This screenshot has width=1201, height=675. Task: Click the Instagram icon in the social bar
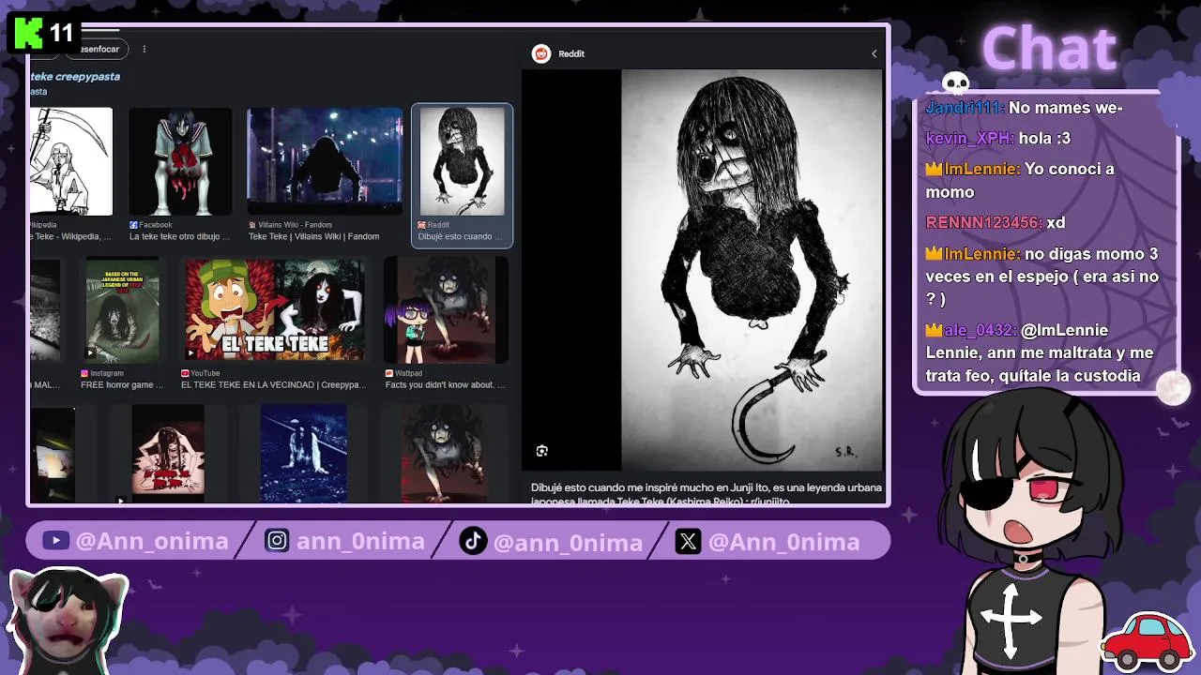[277, 541]
